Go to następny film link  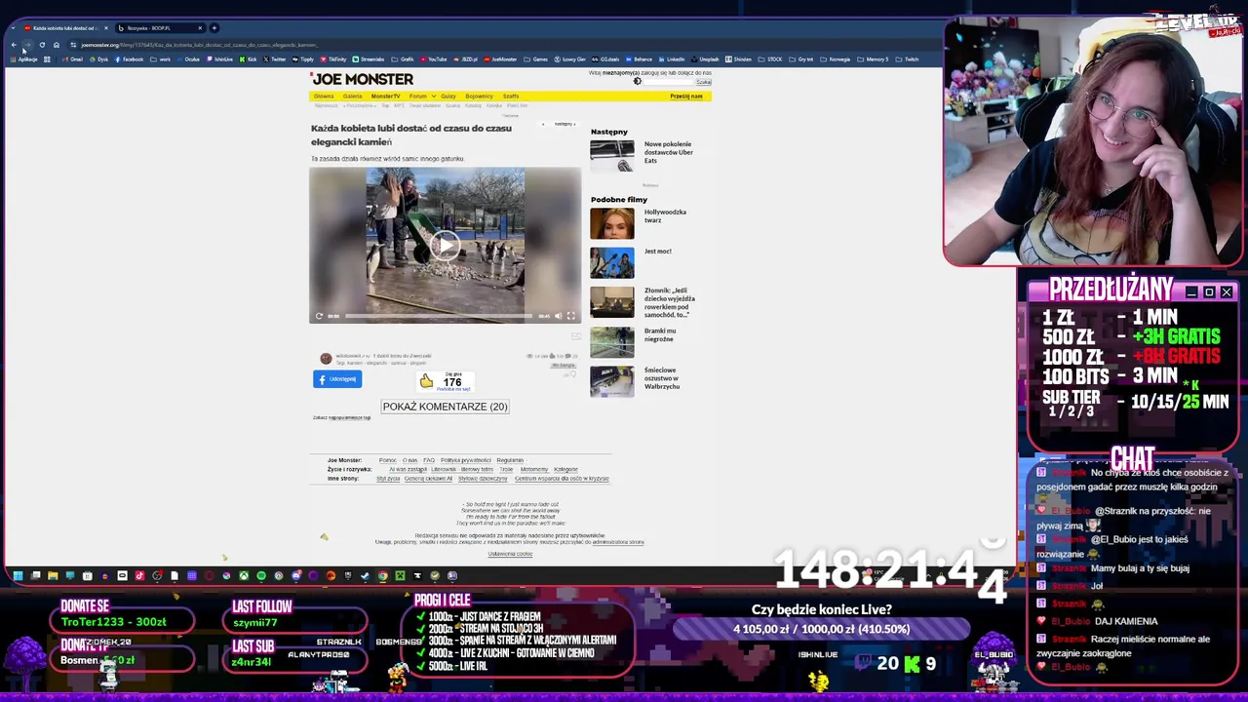pyautogui.click(x=565, y=124)
